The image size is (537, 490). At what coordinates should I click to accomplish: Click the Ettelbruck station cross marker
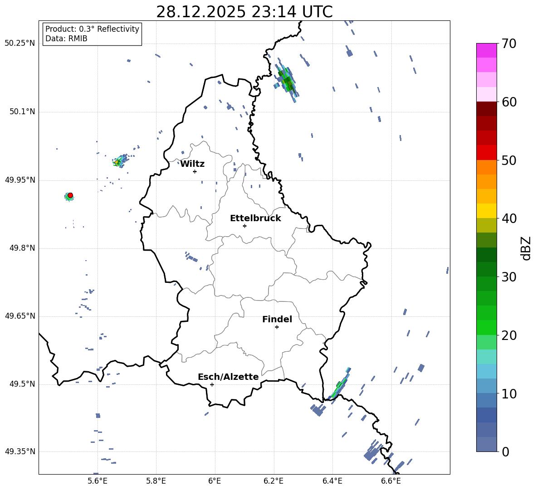pos(244,226)
